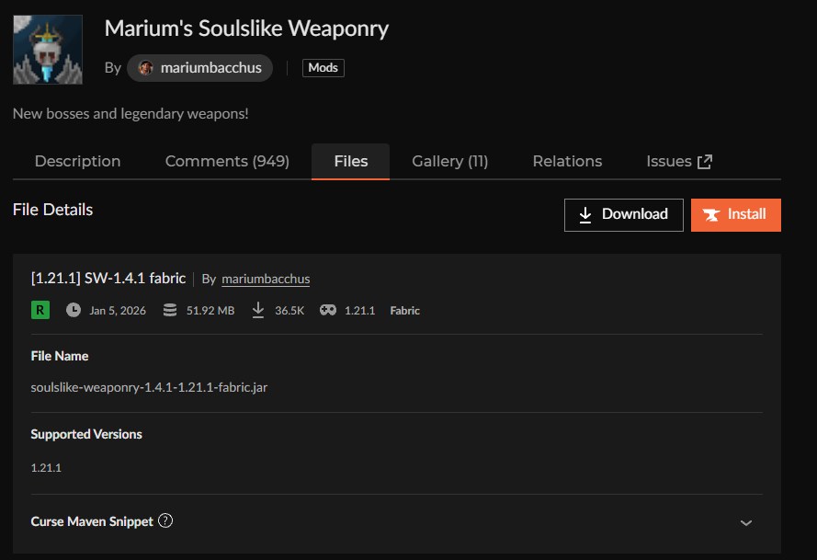Open the mod's project icon image

47,49
